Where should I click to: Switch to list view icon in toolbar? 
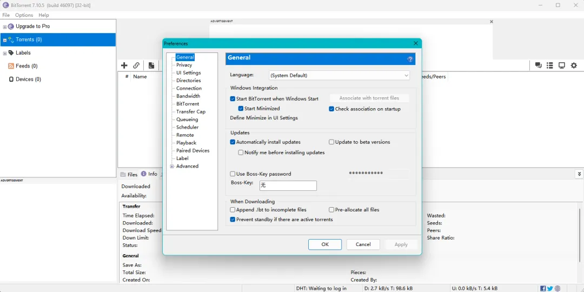550,65
